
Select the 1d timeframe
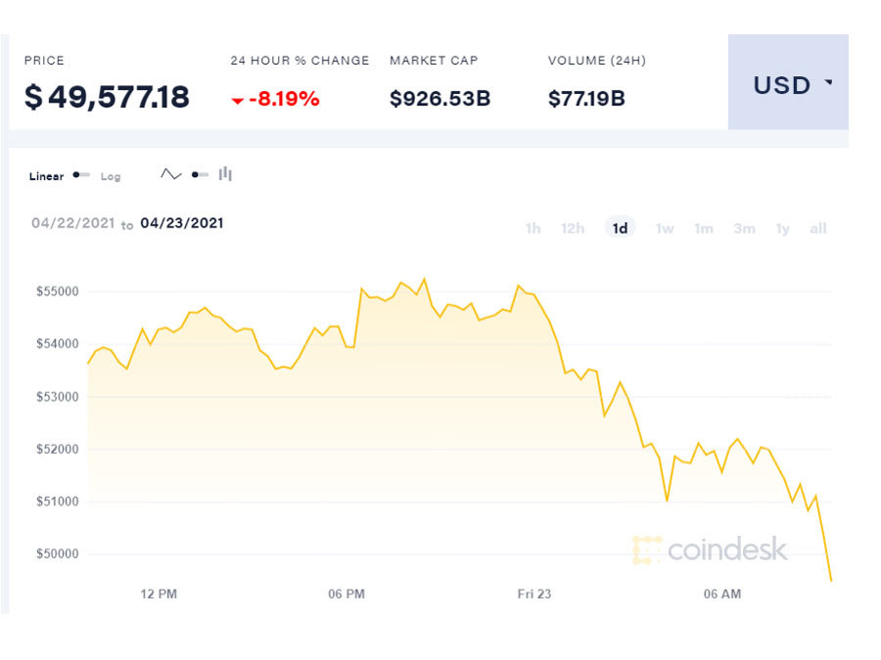coord(620,229)
